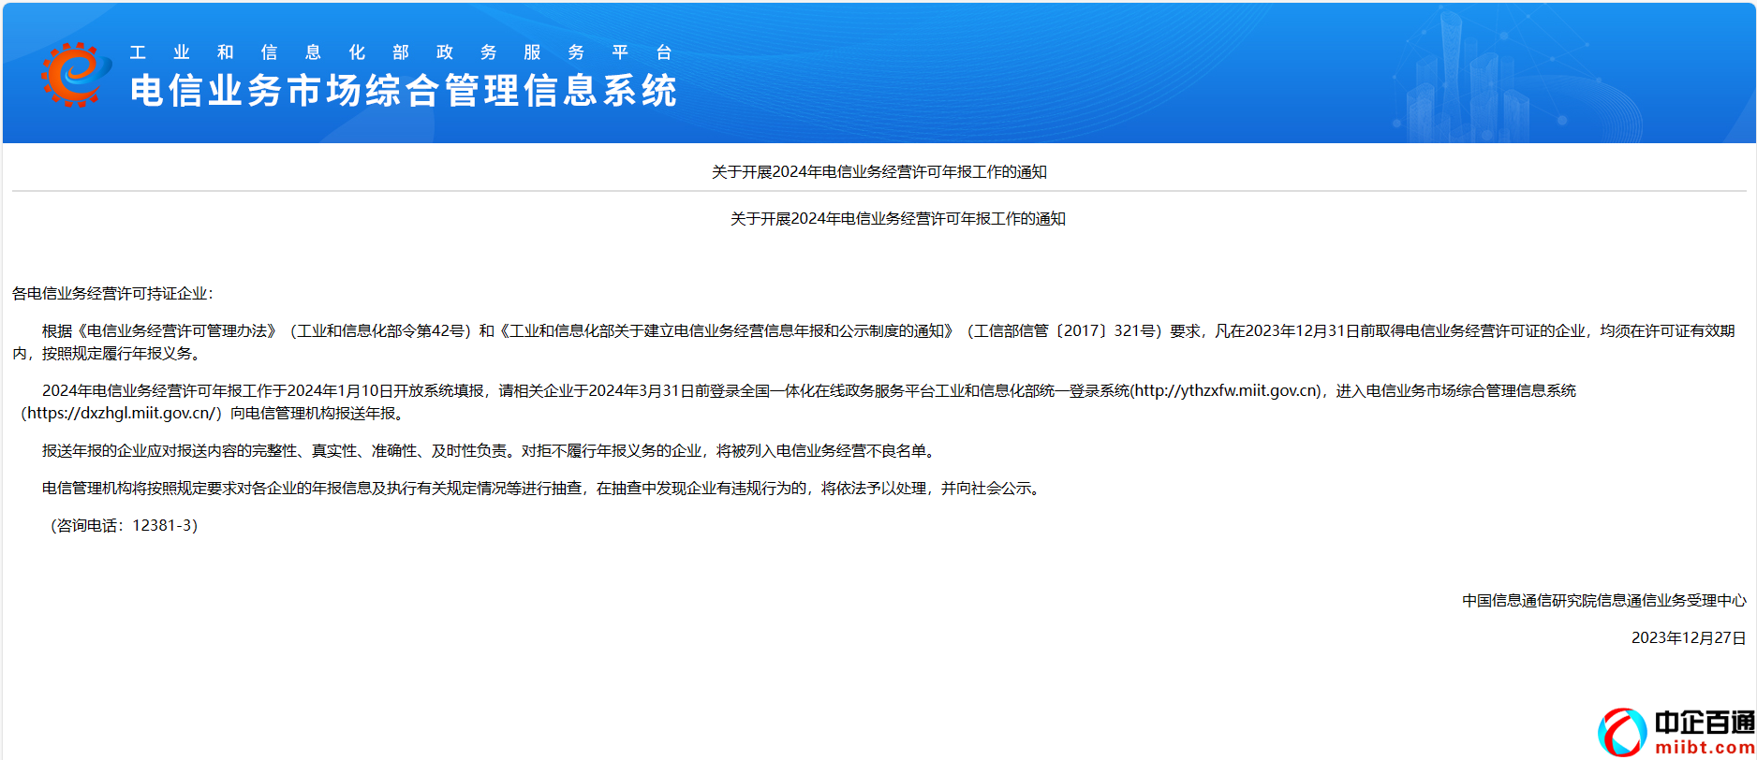Click the 中国信息通信研究院信息通信业务受理中心 signature
This screenshot has width=1757, height=760.
(1603, 601)
